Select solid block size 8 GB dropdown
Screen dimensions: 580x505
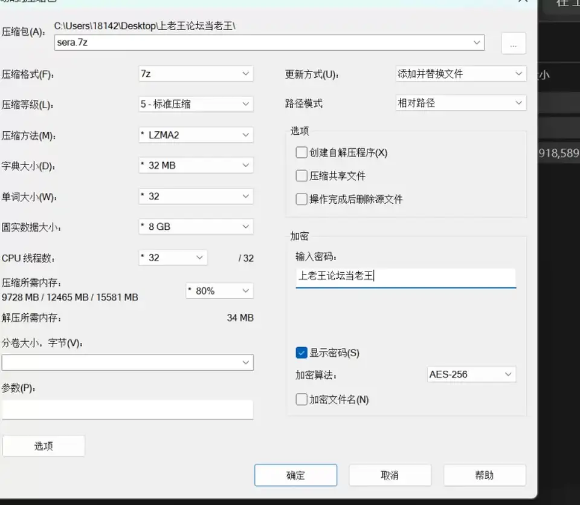(x=196, y=227)
